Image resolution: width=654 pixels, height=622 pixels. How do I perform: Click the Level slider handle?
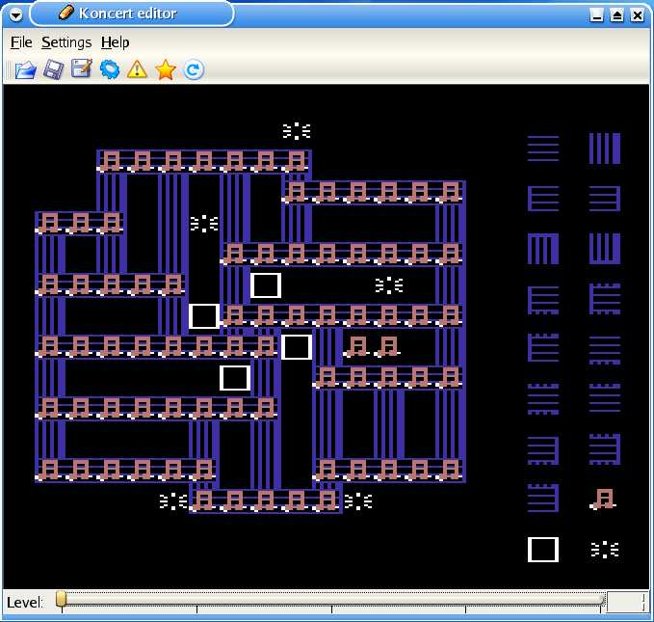point(61,600)
